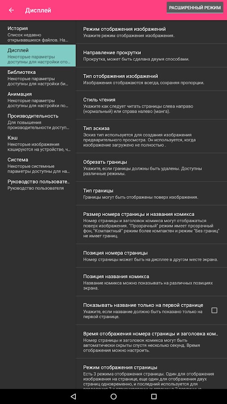Viewport: 227px width, 404px height.
Task: Click the Расширенный режим button
Action: point(195,8)
